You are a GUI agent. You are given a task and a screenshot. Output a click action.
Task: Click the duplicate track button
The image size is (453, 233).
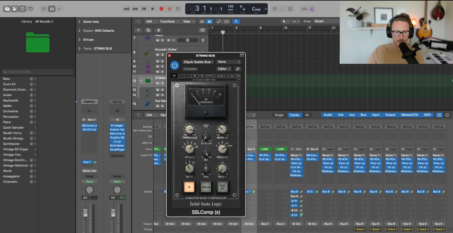[148, 30]
